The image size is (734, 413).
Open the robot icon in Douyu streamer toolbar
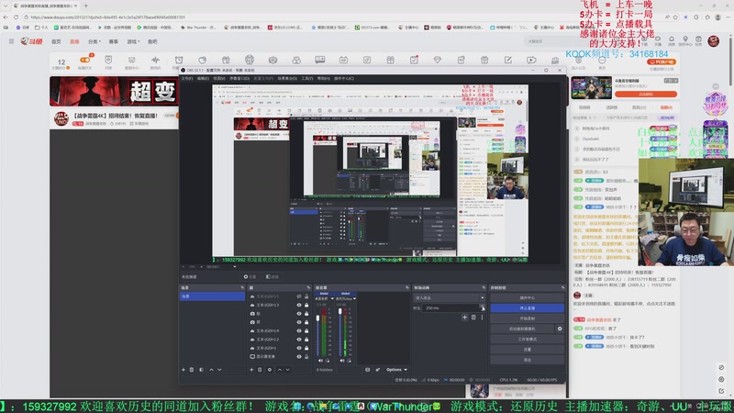coord(250,60)
